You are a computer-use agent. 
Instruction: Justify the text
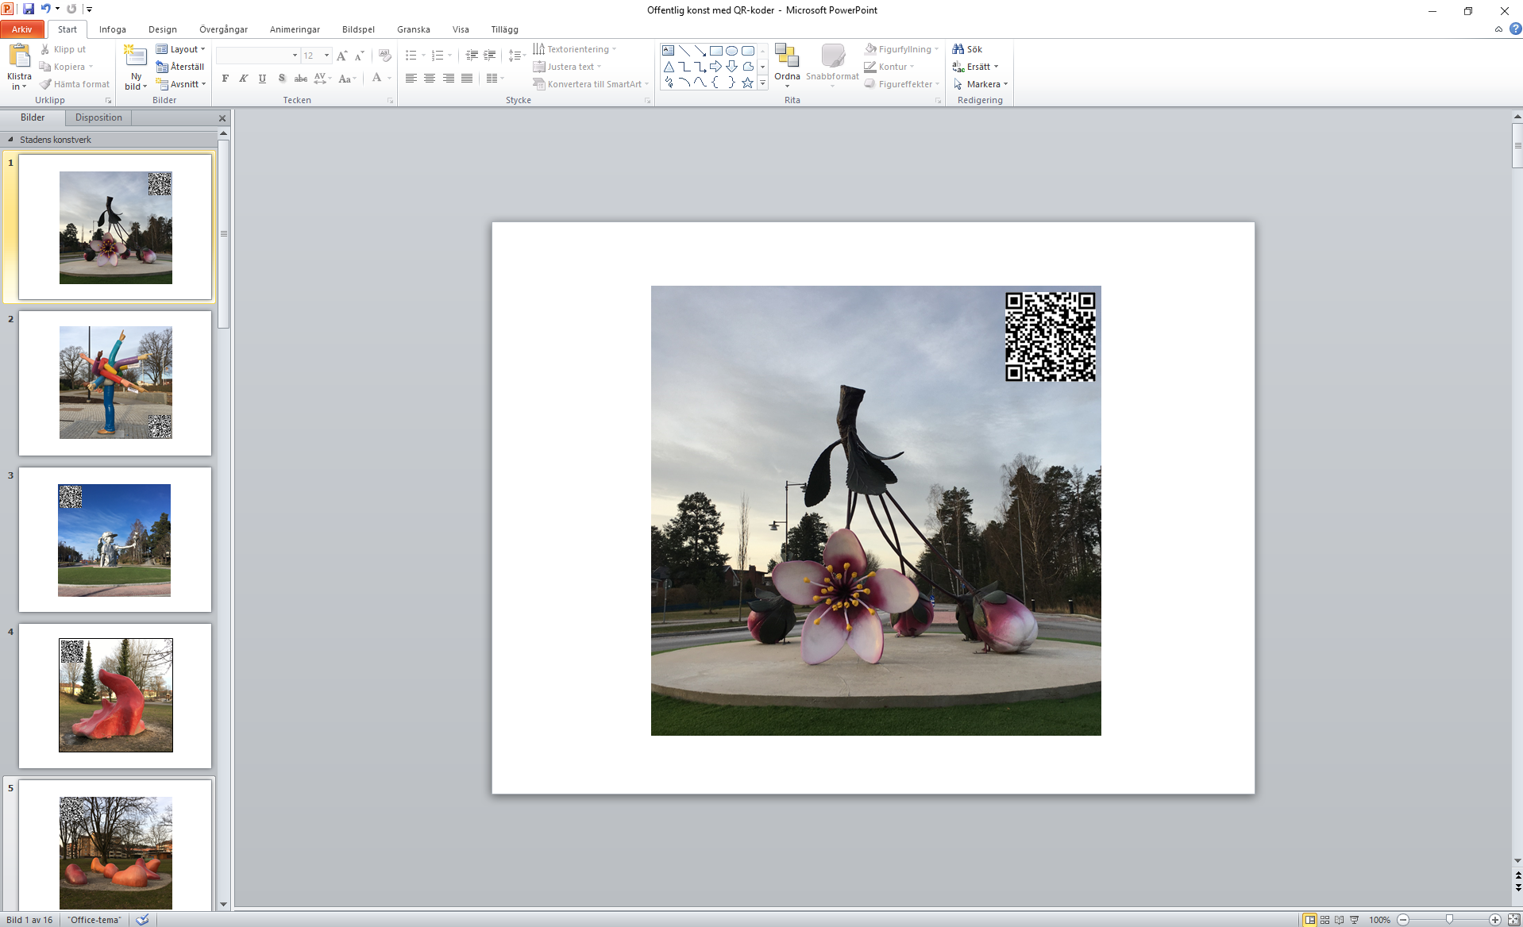pos(467,78)
